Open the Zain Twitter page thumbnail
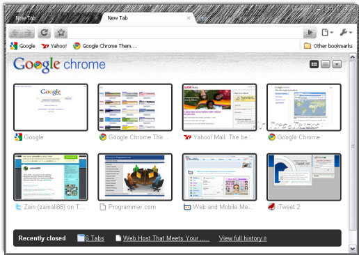359x255 pixels. point(51,177)
